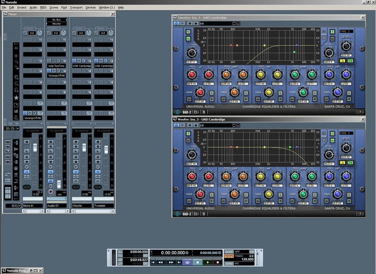376x274 pixels.
Task: Toggle the TEMPO track button
Action: tap(229, 256)
